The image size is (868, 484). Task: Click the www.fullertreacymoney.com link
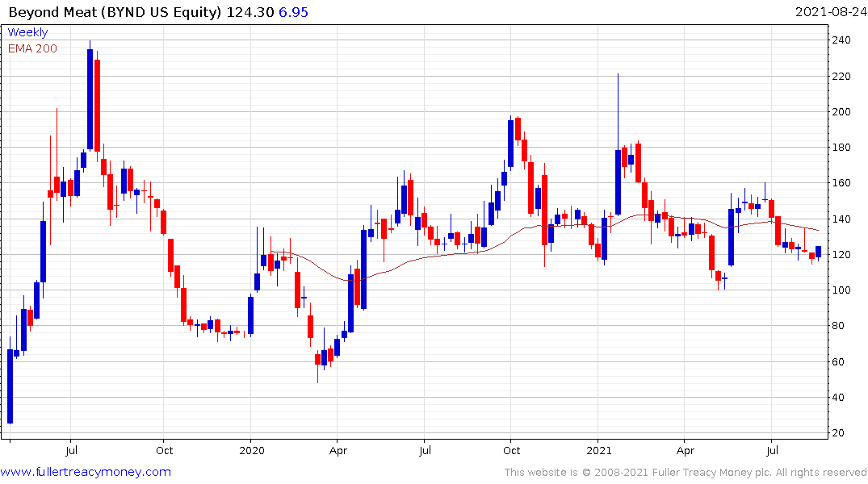tap(86, 472)
